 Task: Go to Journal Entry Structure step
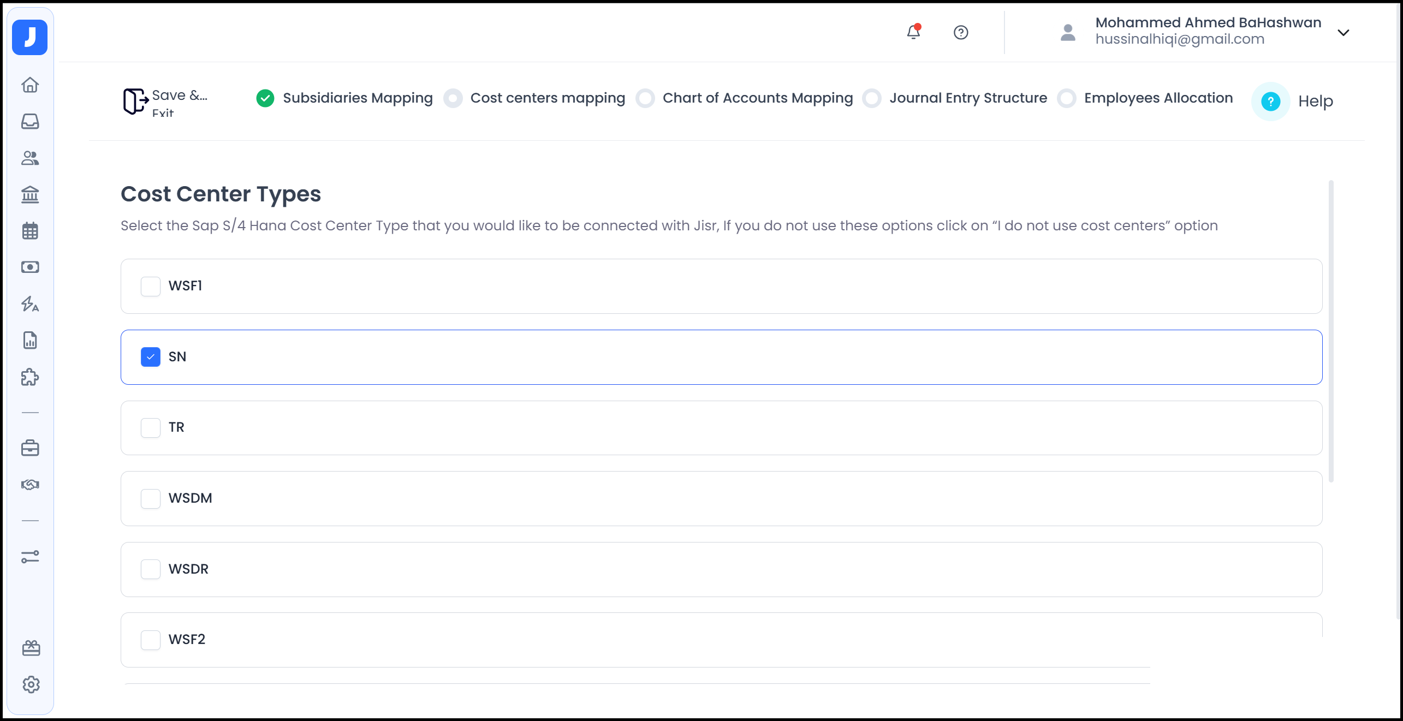point(968,98)
